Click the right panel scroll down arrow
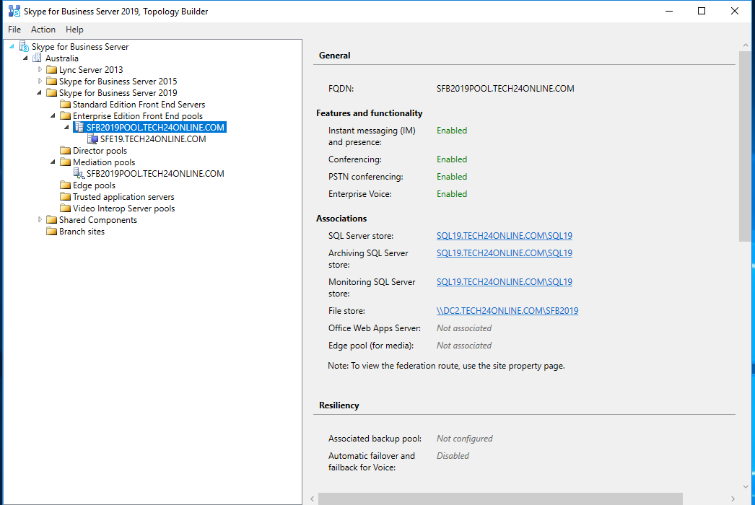Screen dimensions: 755x505 click(746, 486)
